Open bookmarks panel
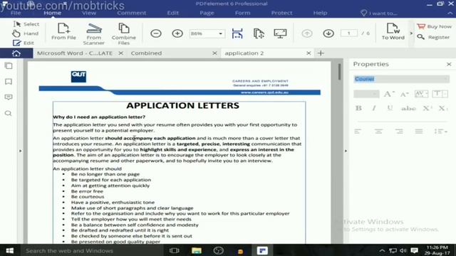This screenshot has height=256, width=456. (x=9, y=82)
